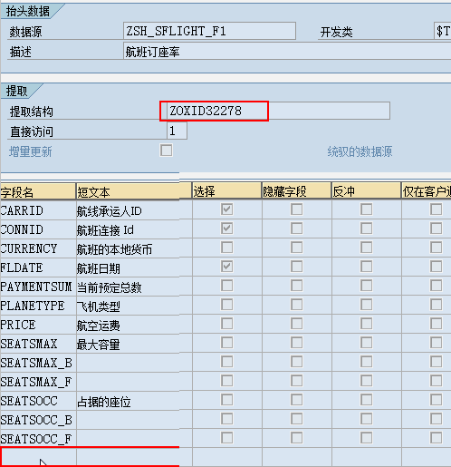Click short text 航线承运人ID

[109, 211]
